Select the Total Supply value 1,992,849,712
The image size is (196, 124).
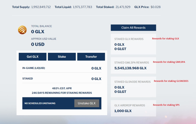click(x=41, y=7)
